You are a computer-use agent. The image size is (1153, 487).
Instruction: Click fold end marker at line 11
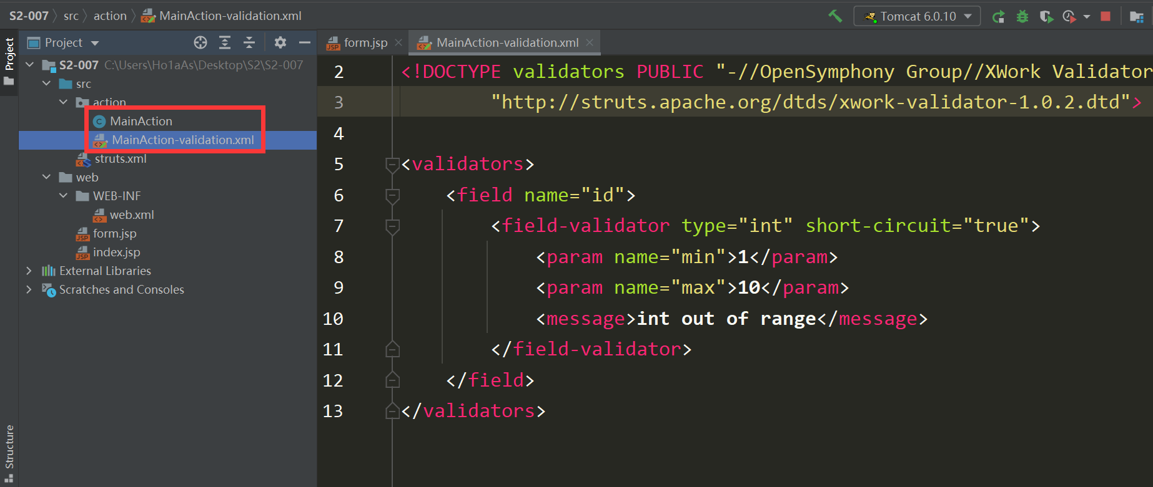392,349
